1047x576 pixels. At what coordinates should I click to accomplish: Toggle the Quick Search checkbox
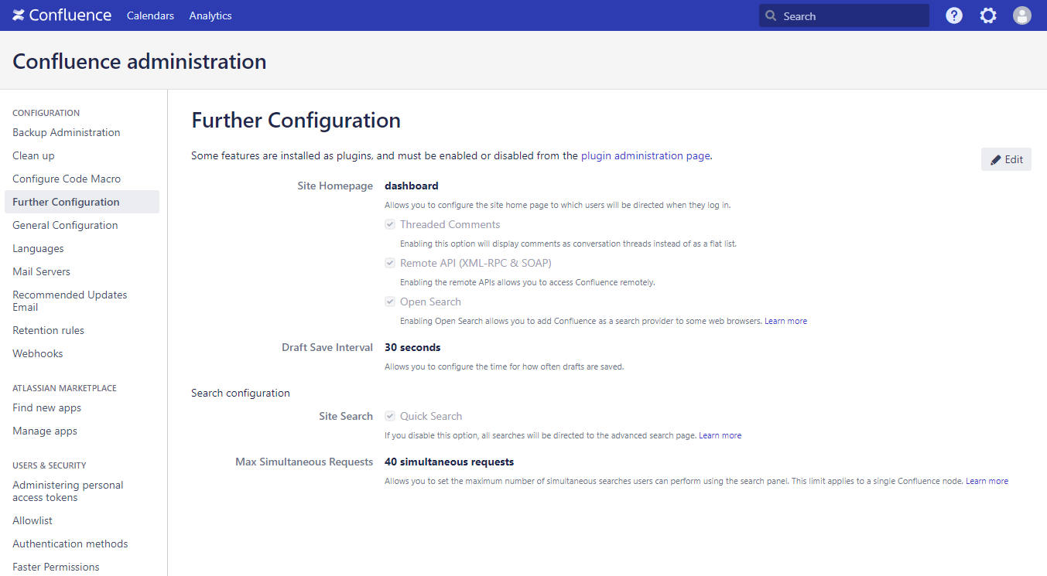coord(390,416)
